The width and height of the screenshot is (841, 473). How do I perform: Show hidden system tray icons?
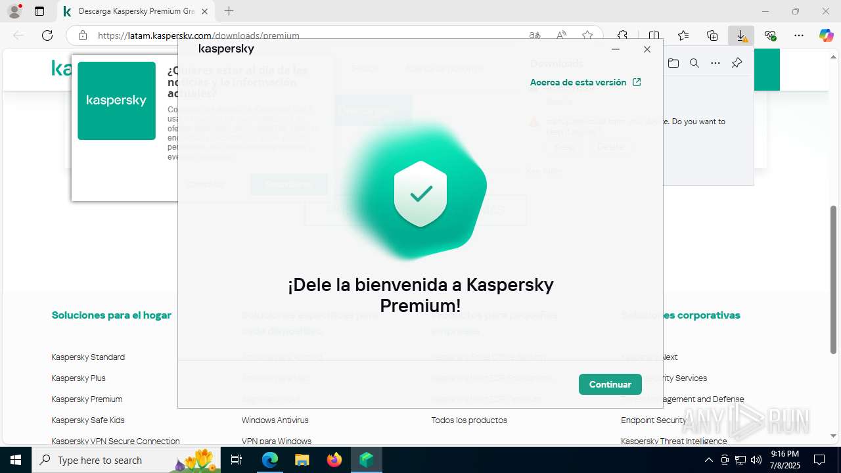pos(708,460)
